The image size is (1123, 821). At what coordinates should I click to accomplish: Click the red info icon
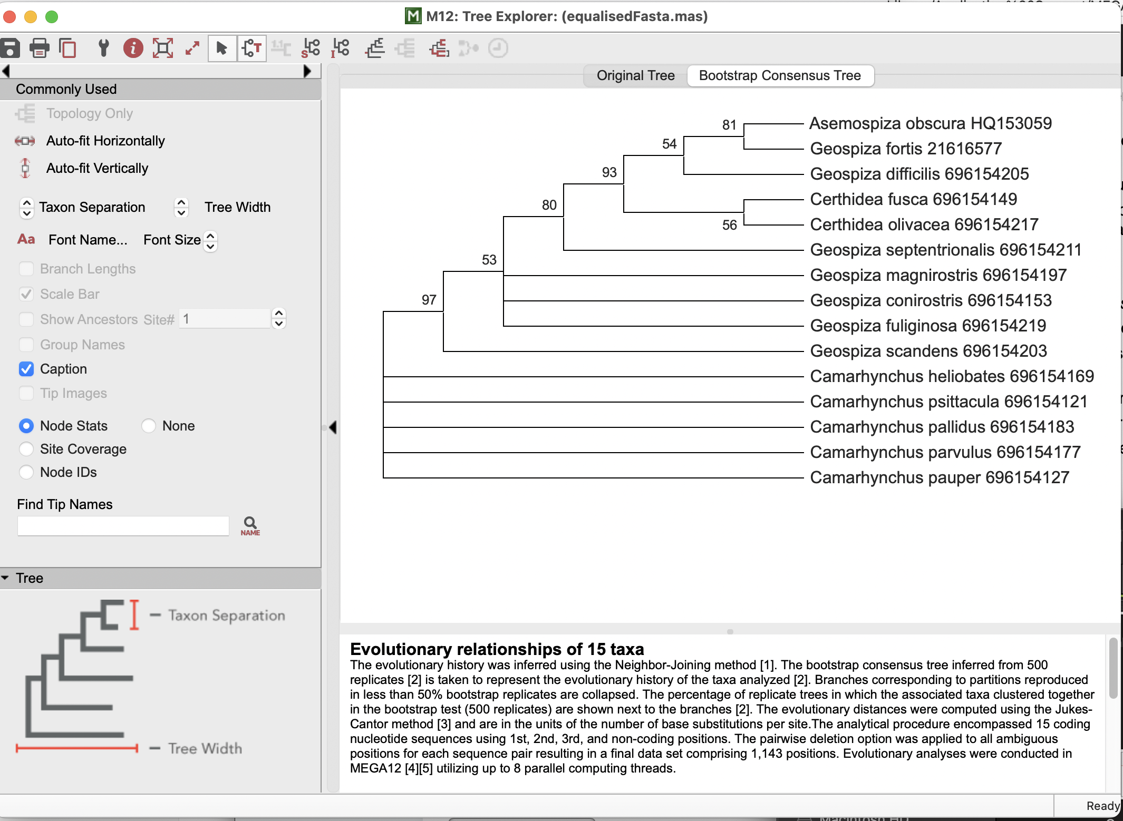pyautogui.click(x=133, y=48)
